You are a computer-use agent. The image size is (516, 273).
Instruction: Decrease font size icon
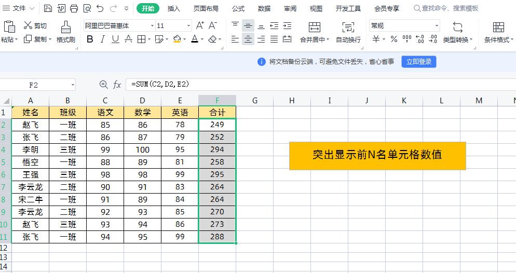[x=213, y=25]
